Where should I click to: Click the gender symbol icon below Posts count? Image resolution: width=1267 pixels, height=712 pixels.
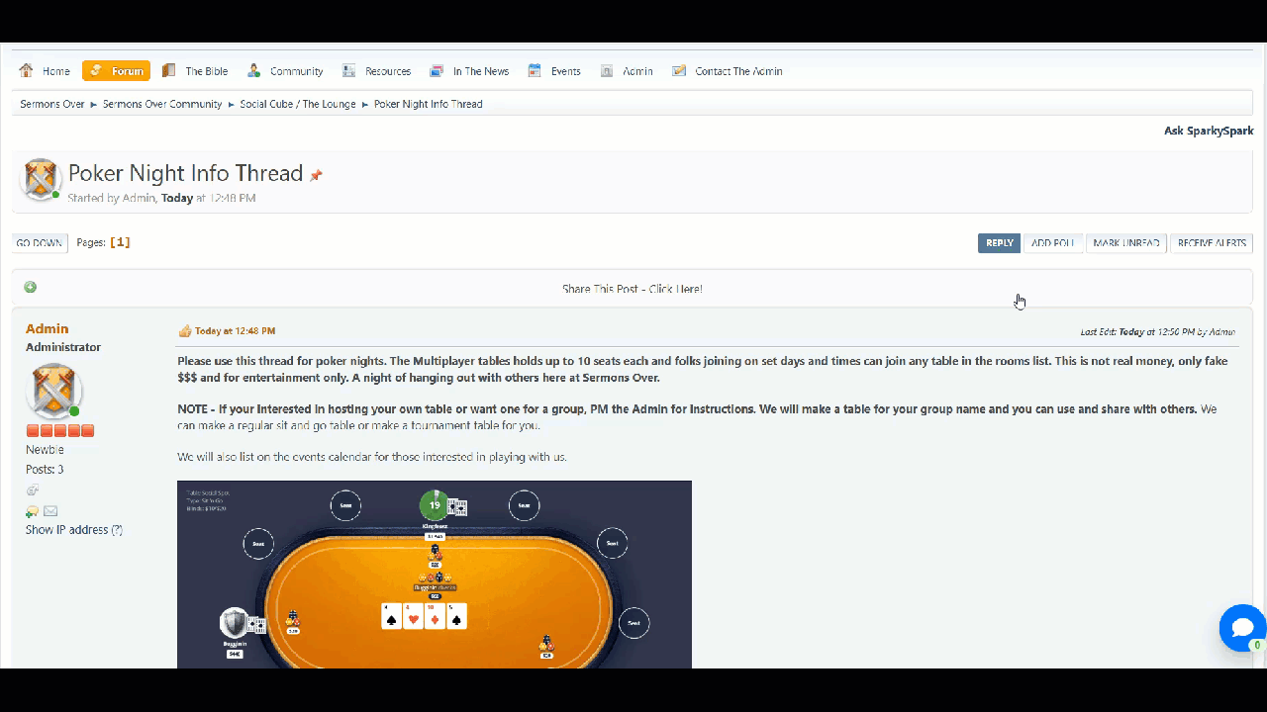pos(33,490)
